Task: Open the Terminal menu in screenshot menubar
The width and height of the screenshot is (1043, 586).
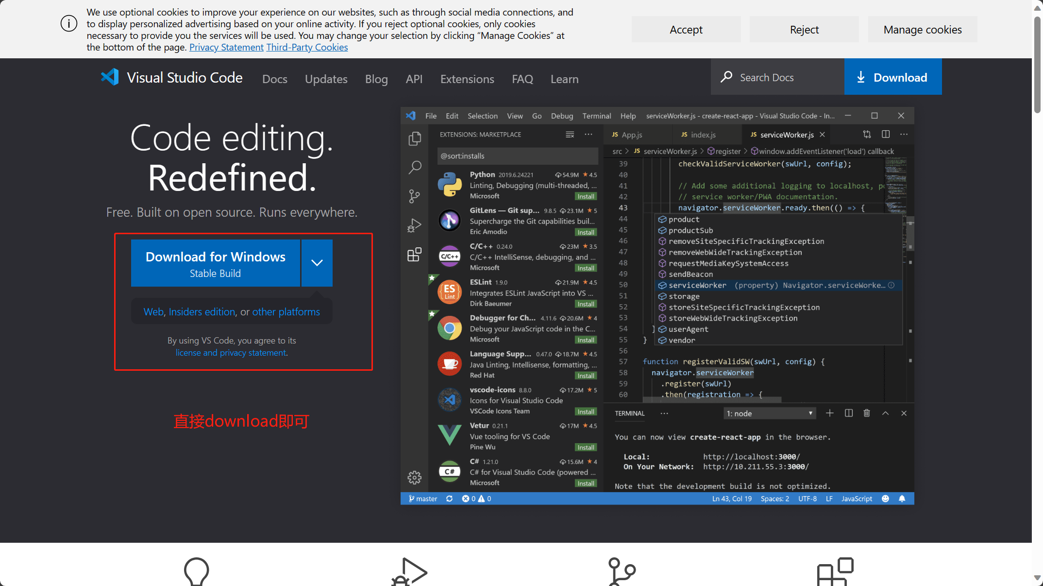Action: click(x=597, y=116)
